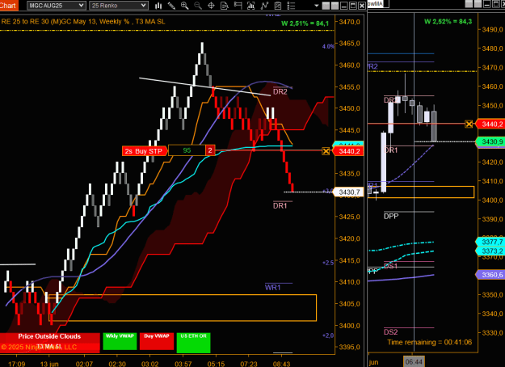The image size is (505, 367).
Task: Expand the small toolbar overflow arrow
Action: click(316, 6)
